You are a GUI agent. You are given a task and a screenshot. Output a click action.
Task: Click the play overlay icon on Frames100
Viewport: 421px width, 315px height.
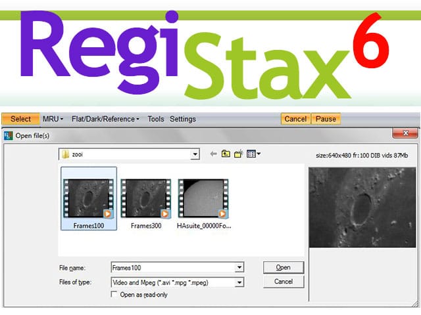(x=108, y=214)
